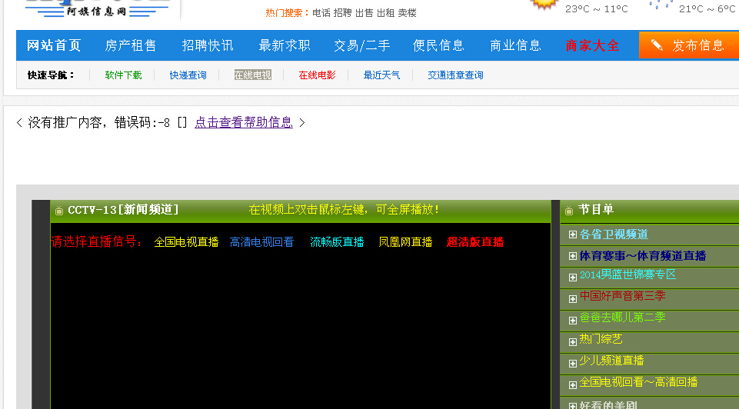Viewport: 739px width, 409px height.
Task: Select 商家大全 in the main menu
Action: click(x=592, y=45)
